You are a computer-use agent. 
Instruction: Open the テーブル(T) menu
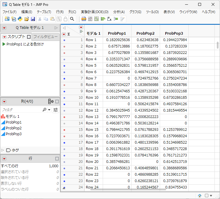[44, 12]
